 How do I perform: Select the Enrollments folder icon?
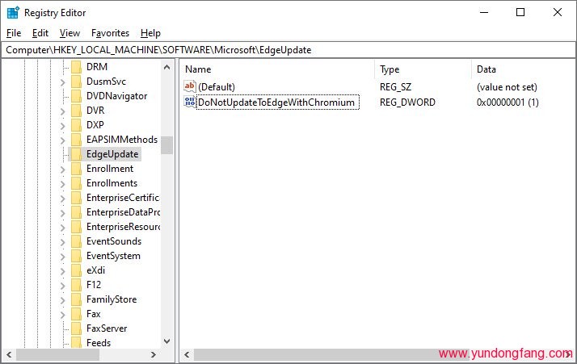coord(76,183)
